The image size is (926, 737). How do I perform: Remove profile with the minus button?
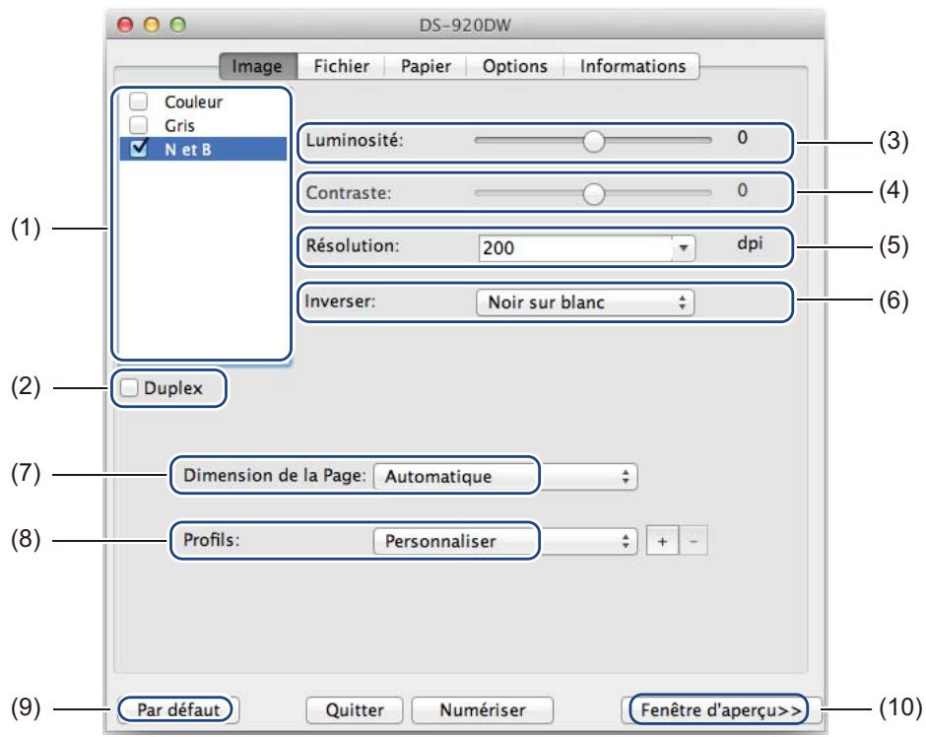pyautogui.click(x=694, y=541)
